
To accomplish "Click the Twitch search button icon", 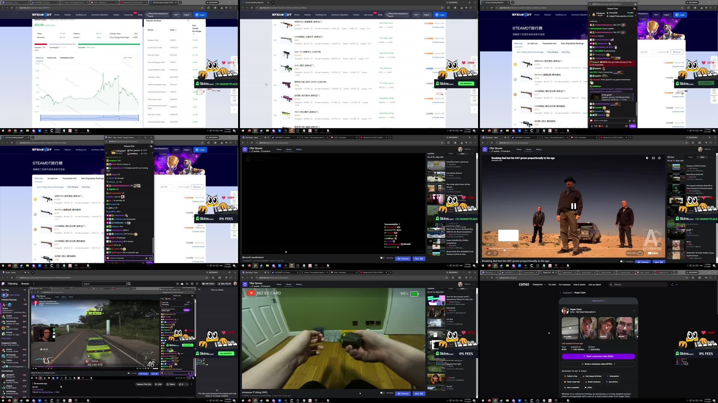I will coord(129,284).
